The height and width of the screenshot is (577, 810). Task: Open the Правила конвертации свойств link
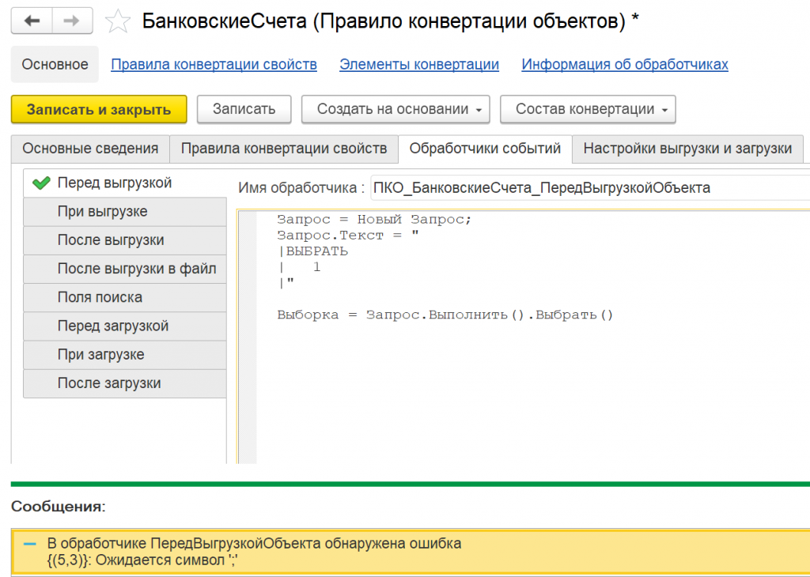[214, 65]
